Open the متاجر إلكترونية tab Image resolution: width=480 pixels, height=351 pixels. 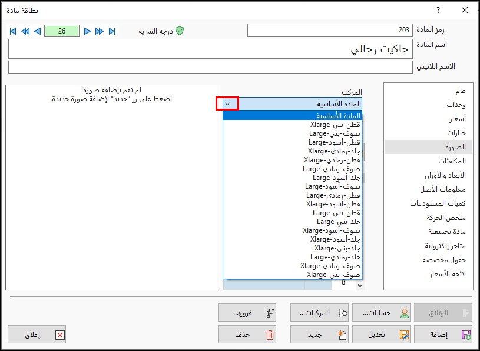point(428,246)
